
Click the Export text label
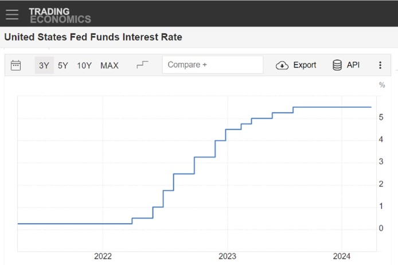pos(305,65)
